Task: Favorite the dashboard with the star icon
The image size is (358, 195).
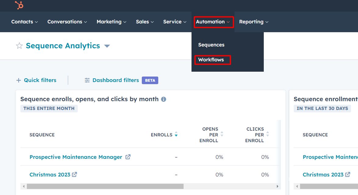Action: pyautogui.click(x=20, y=46)
